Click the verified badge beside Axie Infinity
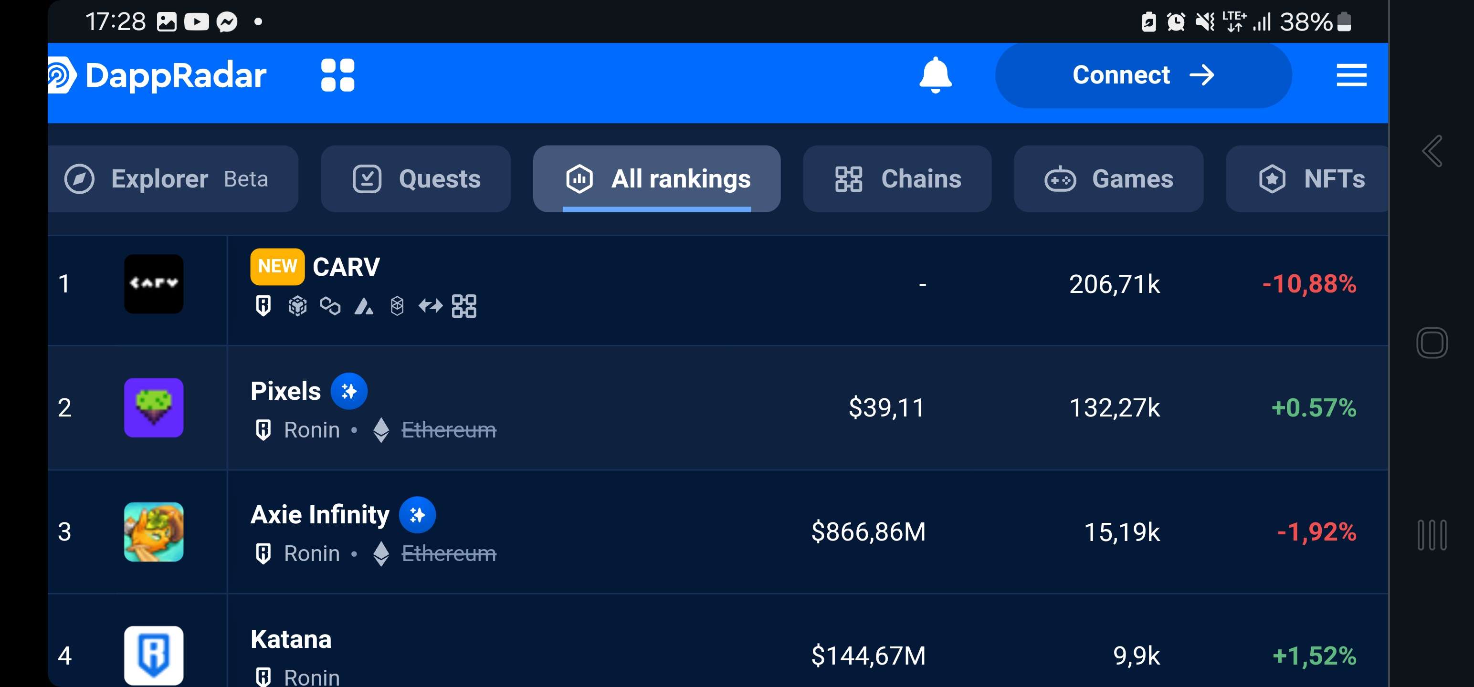1474x687 pixels. tap(417, 515)
